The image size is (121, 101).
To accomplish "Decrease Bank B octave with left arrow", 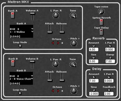I will tap(53, 91).
